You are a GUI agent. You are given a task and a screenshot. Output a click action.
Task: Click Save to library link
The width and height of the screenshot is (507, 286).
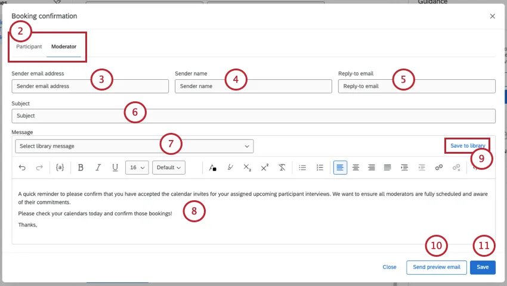tap(468, 146)
